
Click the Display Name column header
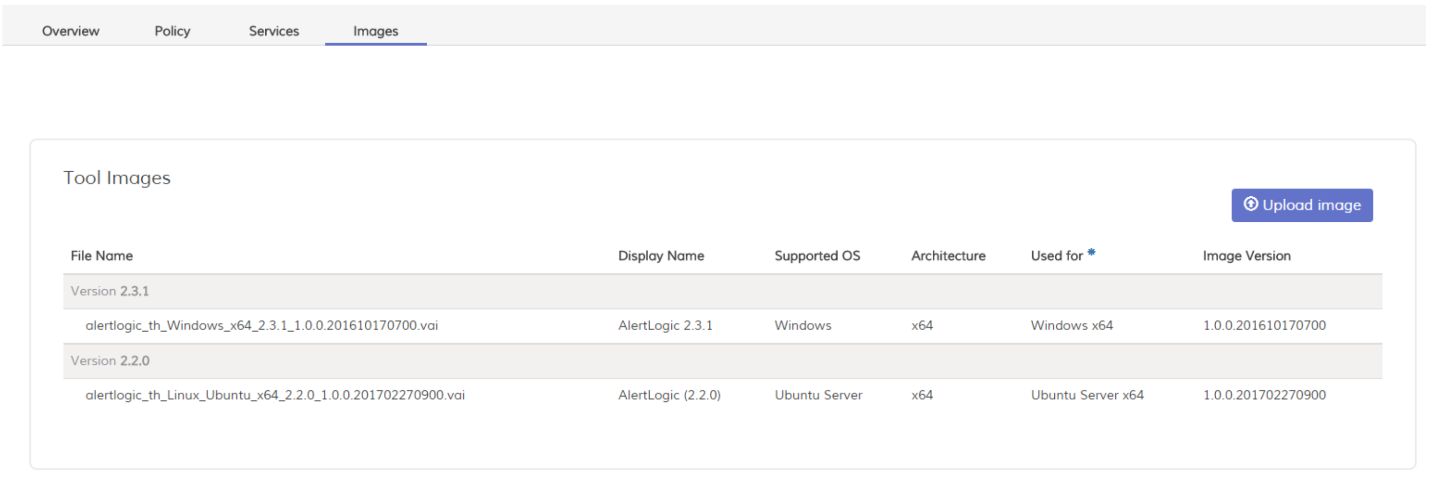(x=661, y=256)
